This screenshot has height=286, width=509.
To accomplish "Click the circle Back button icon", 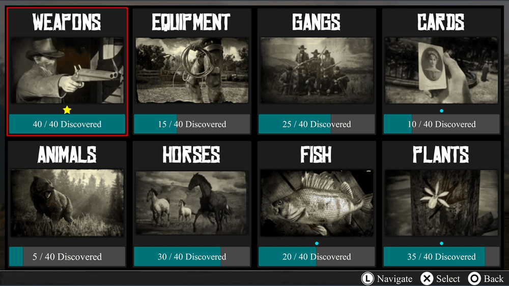I will (x=474, y=278).
